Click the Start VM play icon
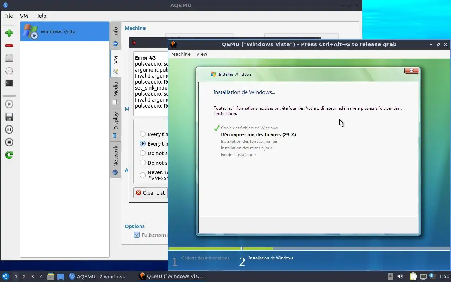 9,104
